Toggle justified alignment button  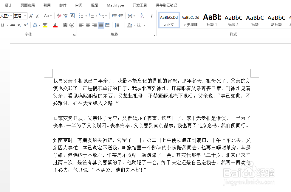[x=101, y=25]
